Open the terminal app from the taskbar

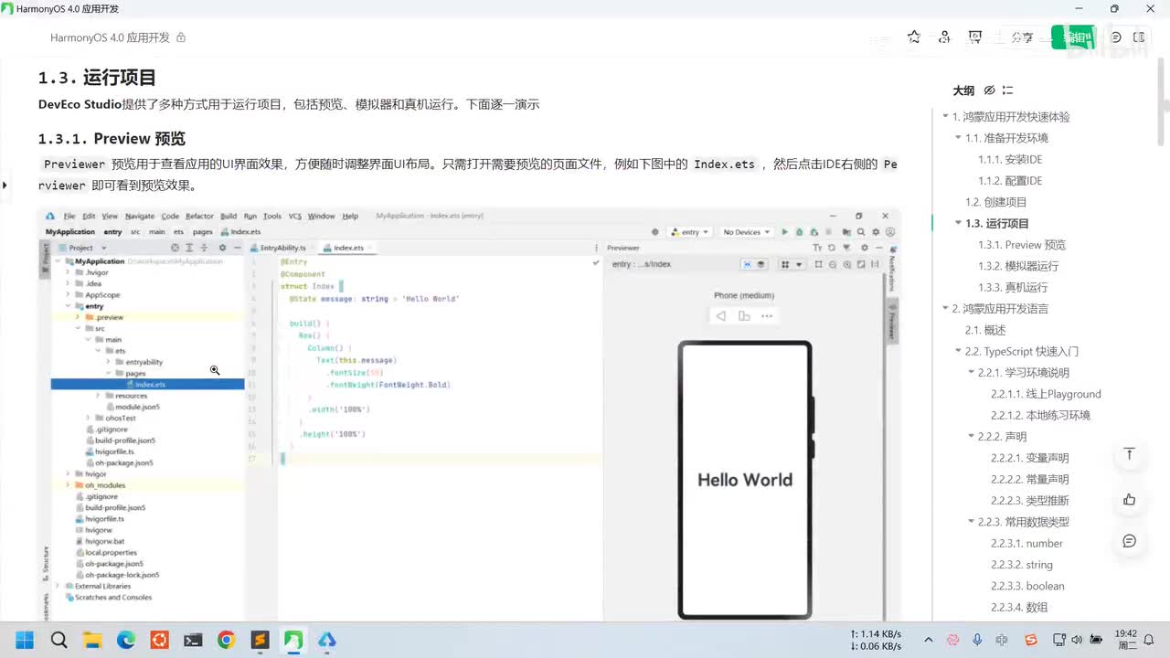click(x=193, y=640)
